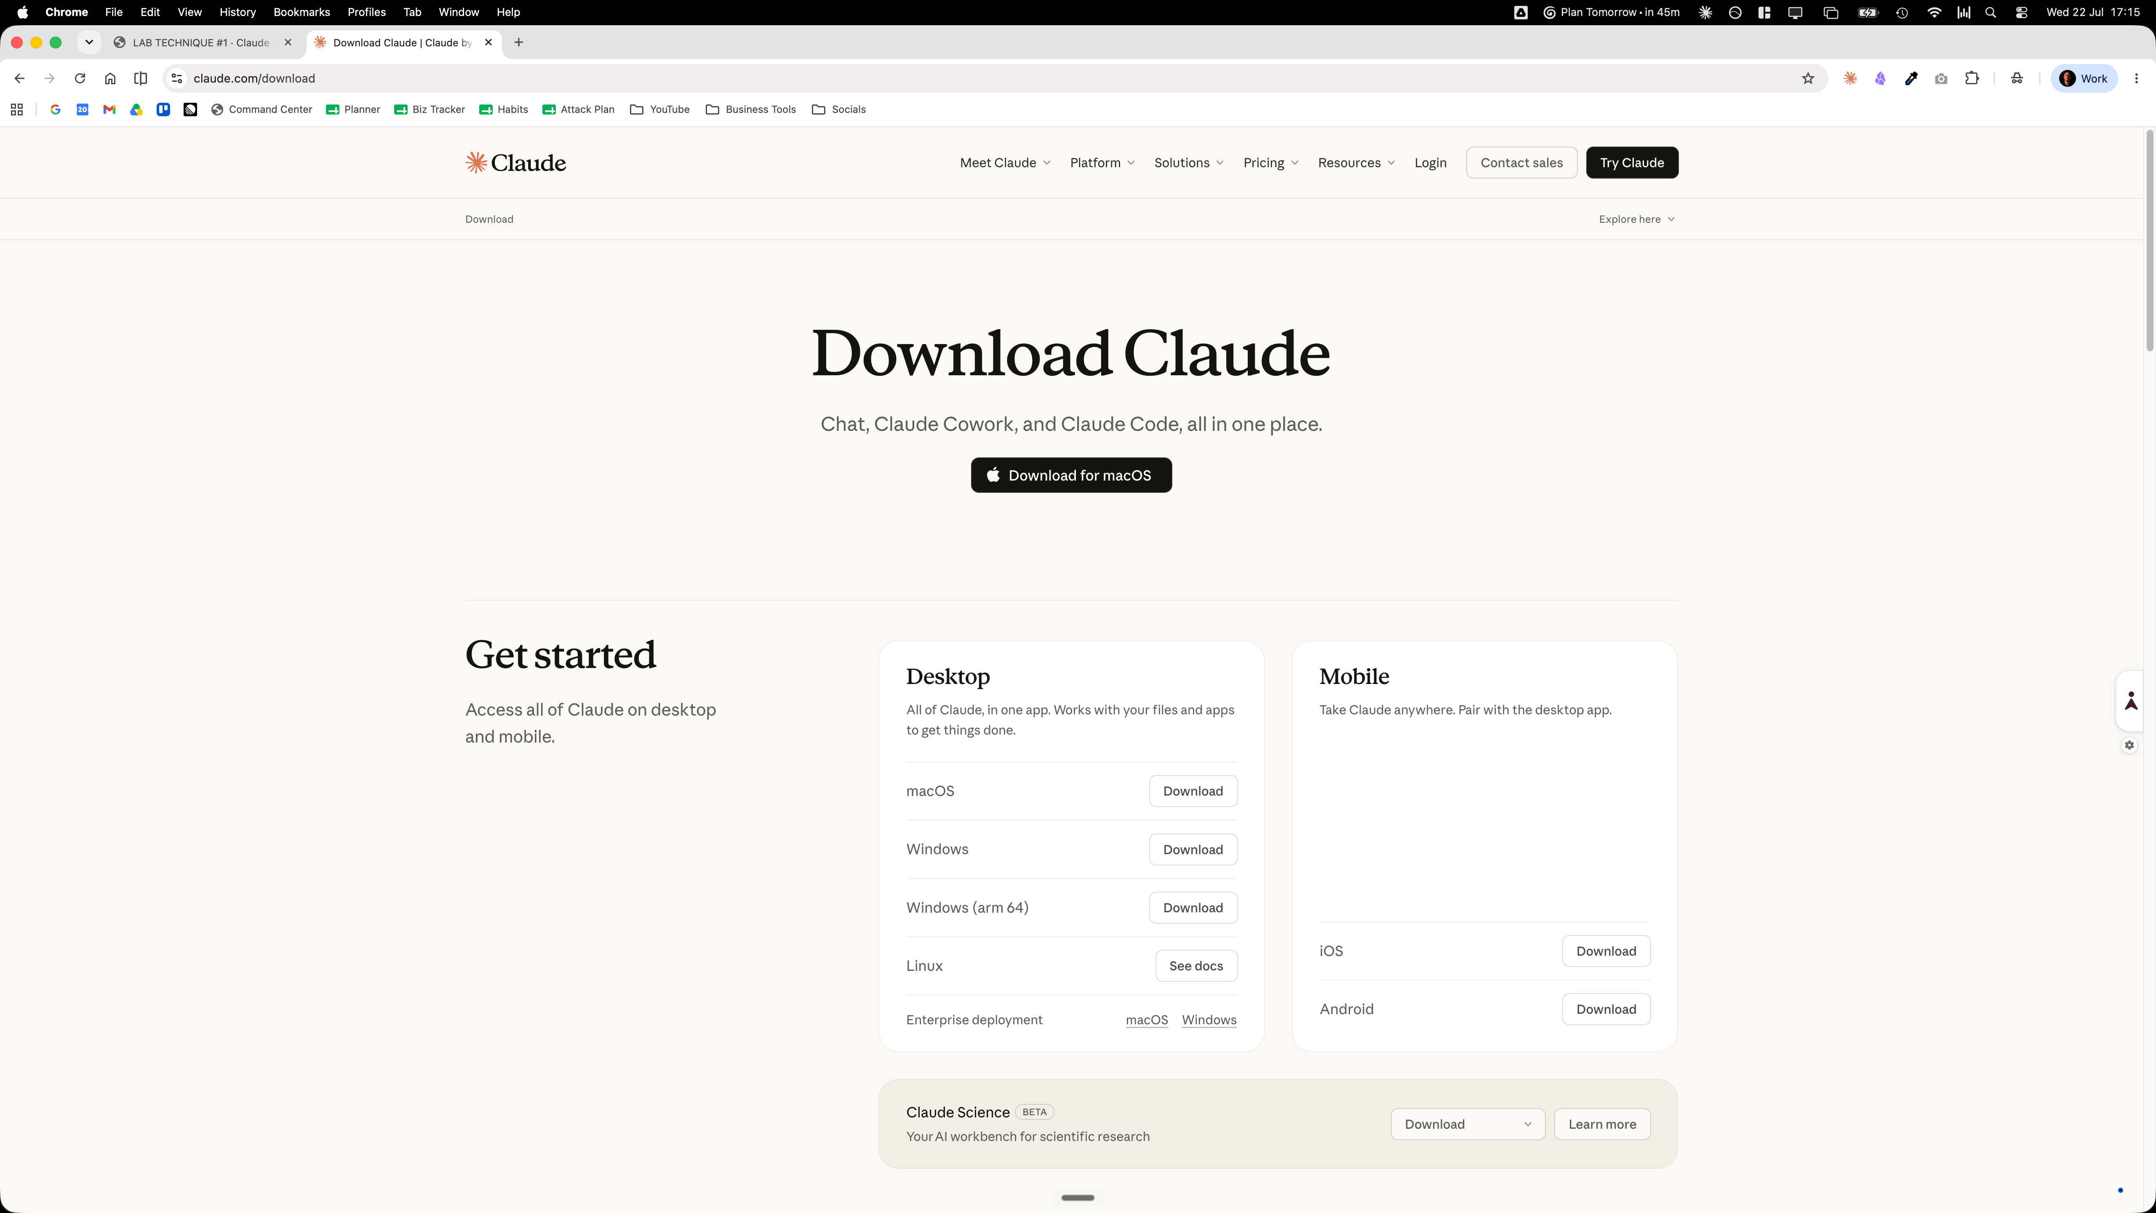Image resolution: width=2156 pixels, height=1213 pixels.
Task: Open the Extensions puzzle-piece icon
Action: (x=1972, y=78)
